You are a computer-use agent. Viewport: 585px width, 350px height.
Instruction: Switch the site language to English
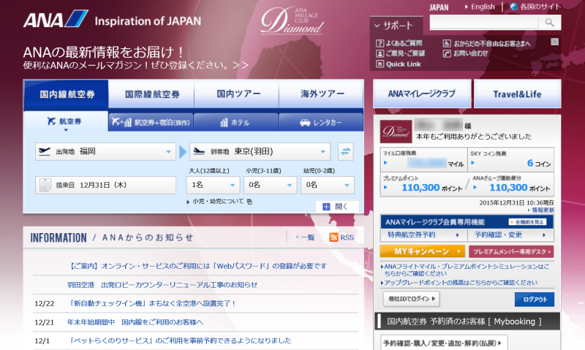(480, 7)
